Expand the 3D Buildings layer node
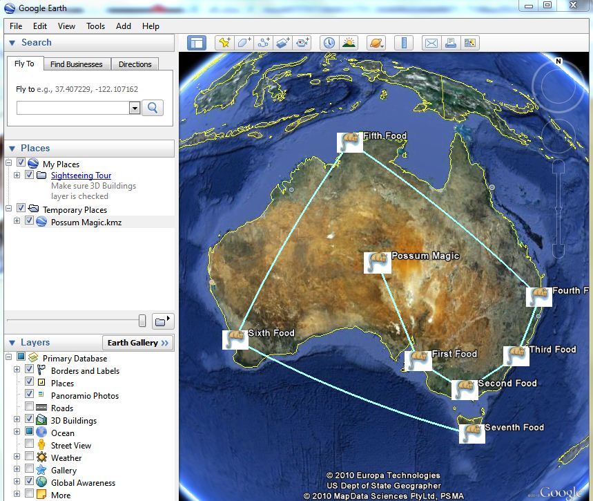This screenshot has width=593, height=501. tap(17, 419)
